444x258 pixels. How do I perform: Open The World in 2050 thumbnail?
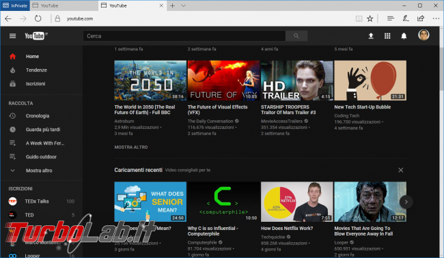150,81
